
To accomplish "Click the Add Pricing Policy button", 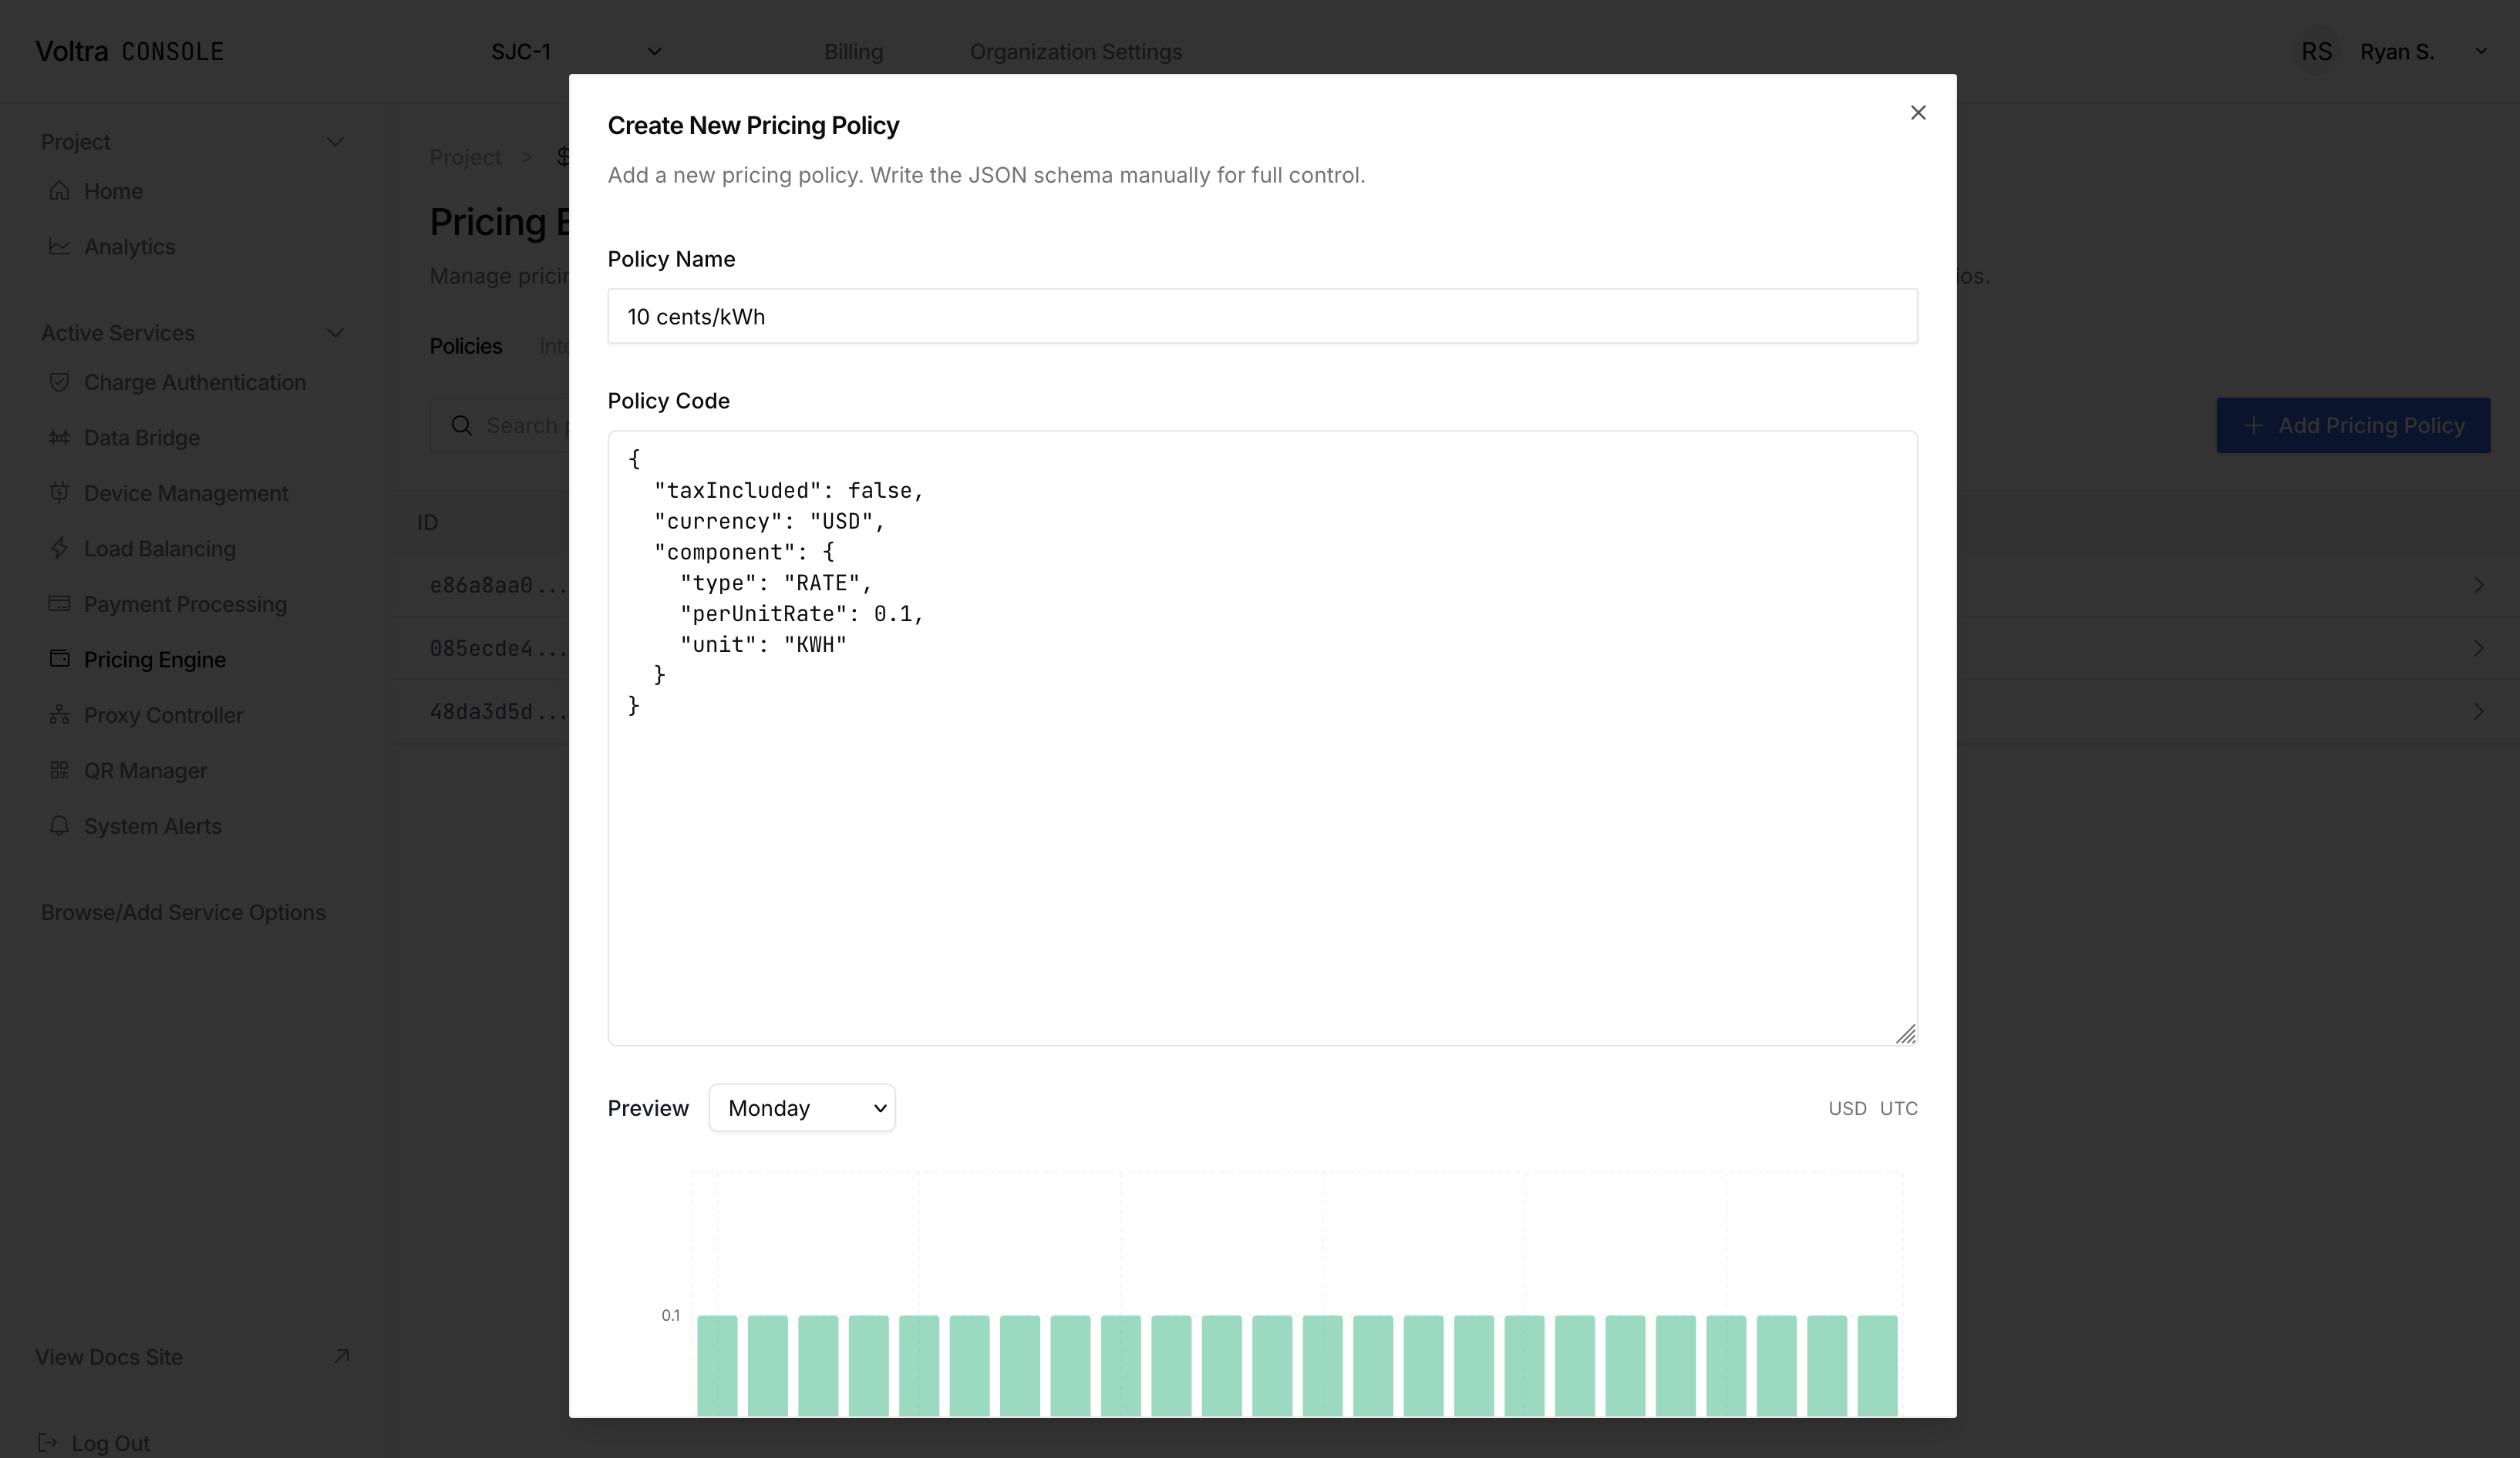I will (2353, 425).
